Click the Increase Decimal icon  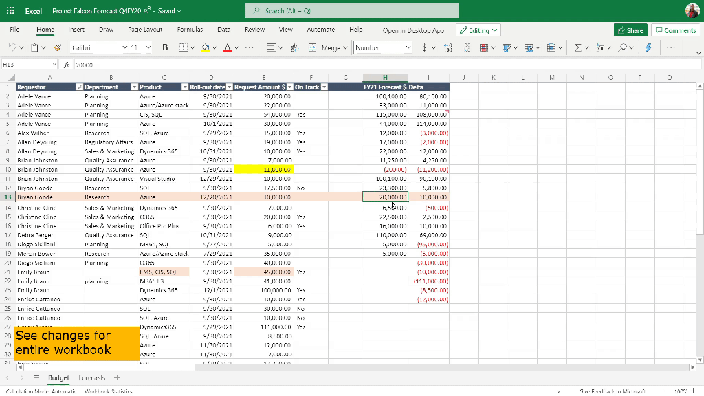[448, 47]
